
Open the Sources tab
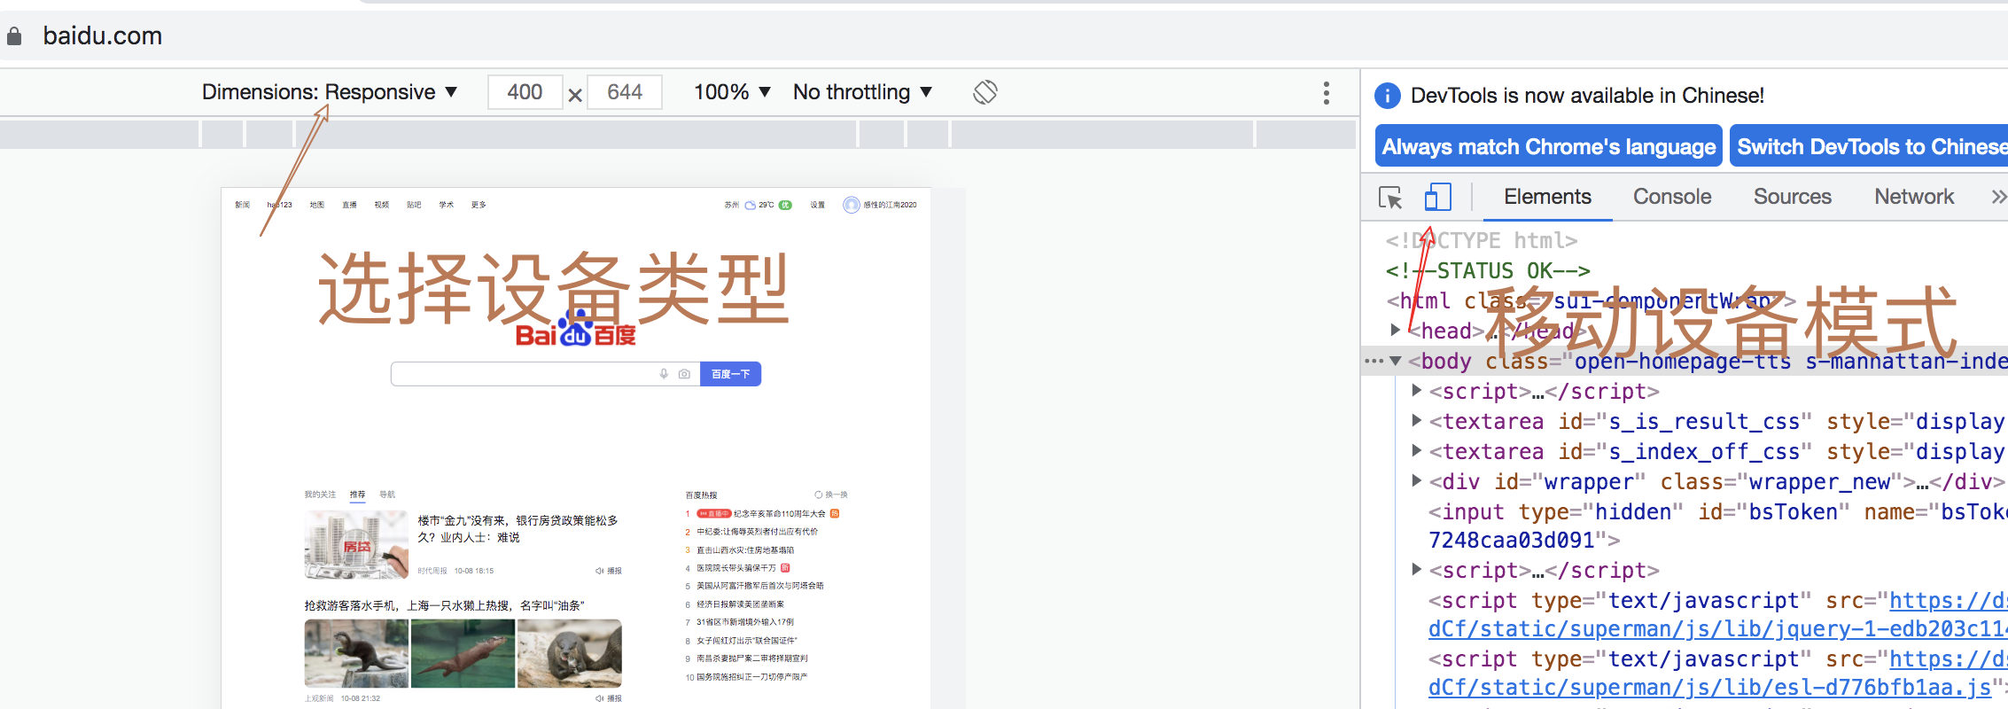(x=1792, y=197)
